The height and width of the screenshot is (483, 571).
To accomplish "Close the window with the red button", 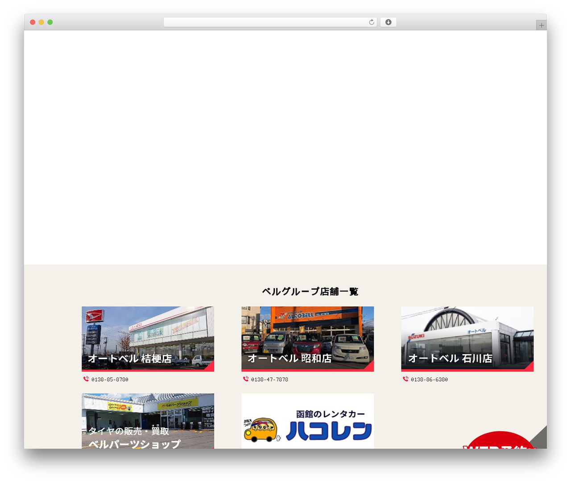I will (33, 22).
